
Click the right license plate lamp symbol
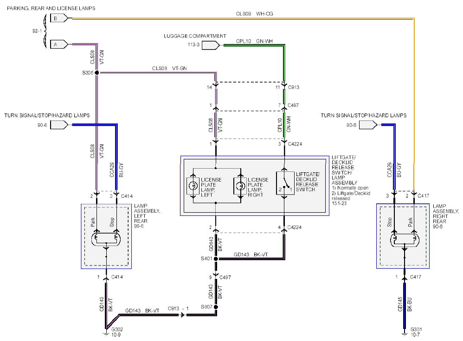pyautogui.click(x=240, y=186)
